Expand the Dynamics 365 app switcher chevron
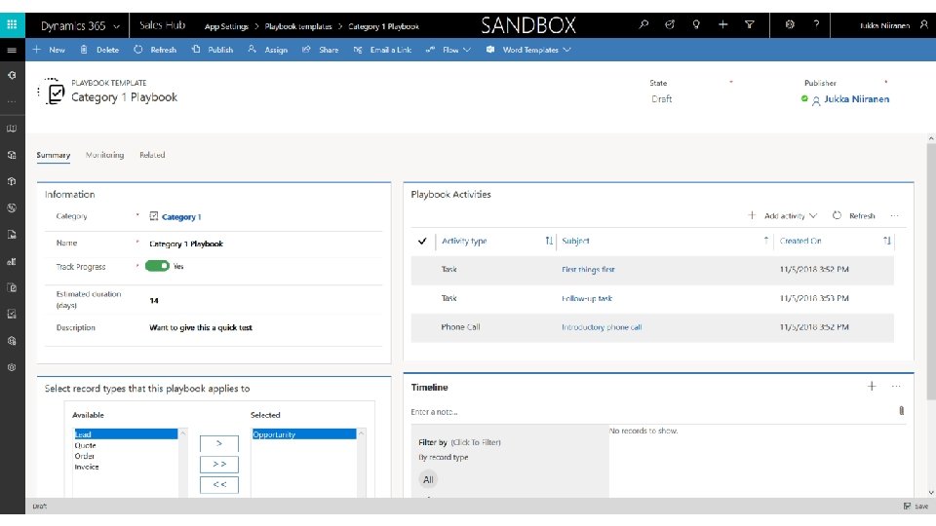The image size is (936, 526). [116, 26]
